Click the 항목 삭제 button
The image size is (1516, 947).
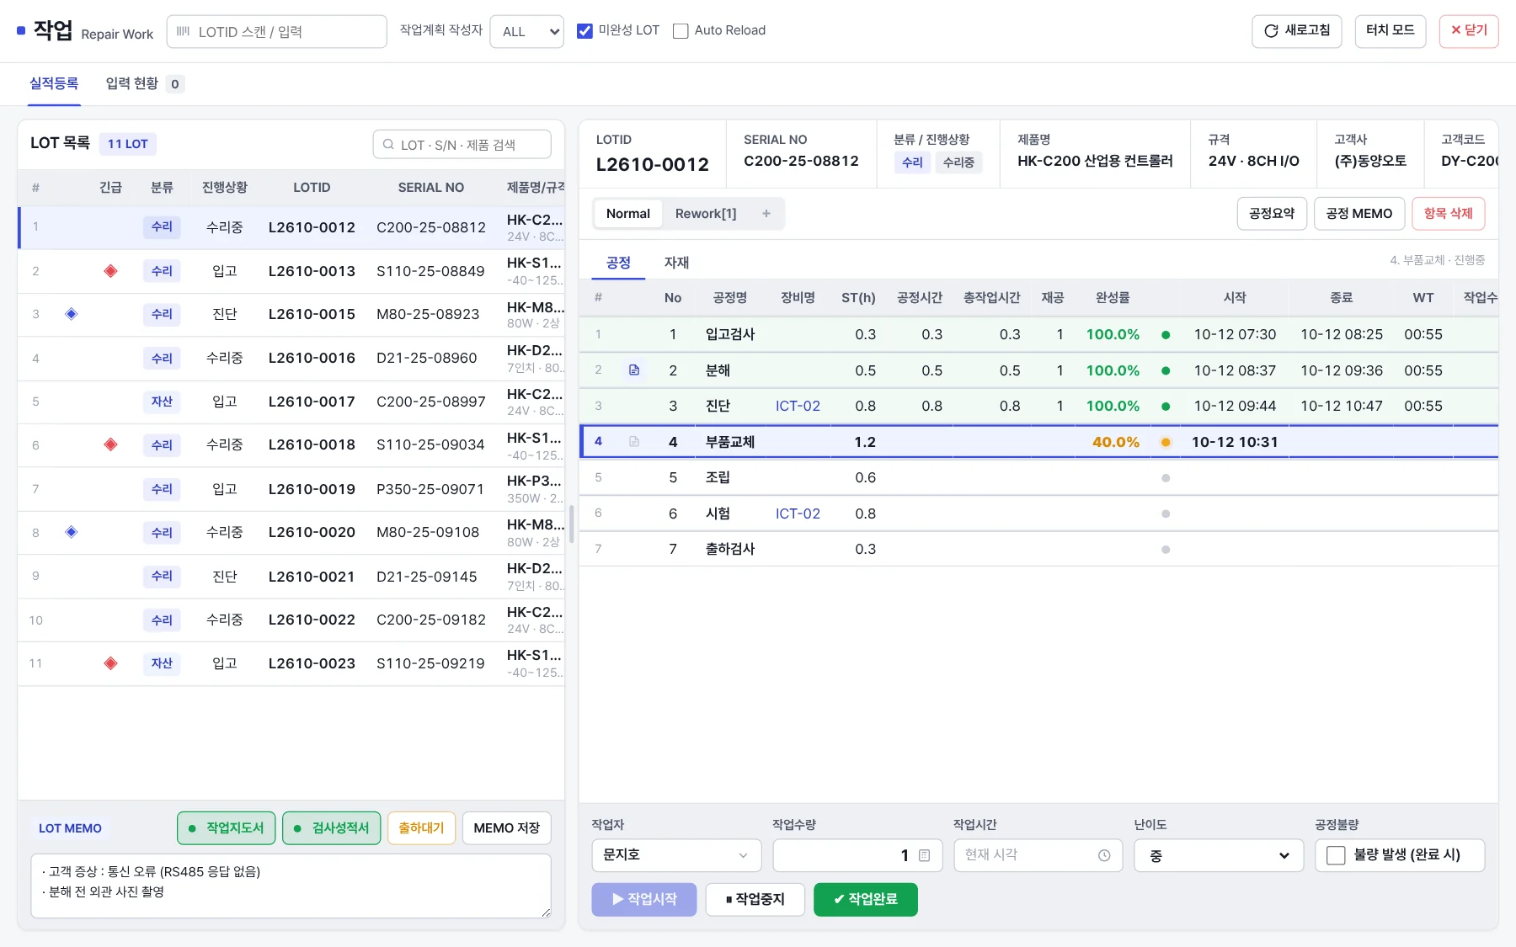[x=1448, y=214]
